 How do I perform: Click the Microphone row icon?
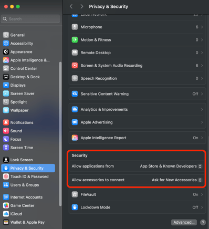(x=75, y=27)
